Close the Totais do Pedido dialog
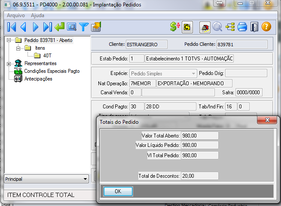 pyautogui.click(x=267, y=120)
